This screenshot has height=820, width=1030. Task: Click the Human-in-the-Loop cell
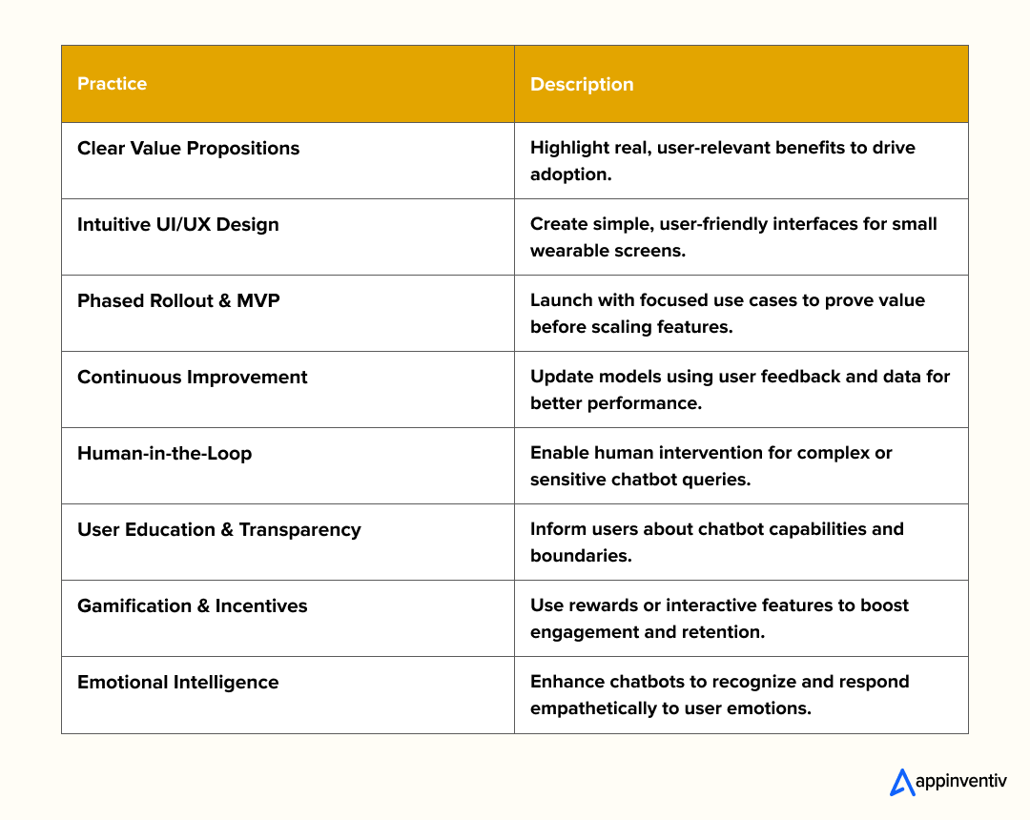[x=165, y=454]
